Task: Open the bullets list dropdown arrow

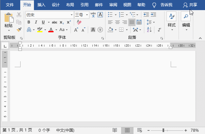Action: [116, 15]
